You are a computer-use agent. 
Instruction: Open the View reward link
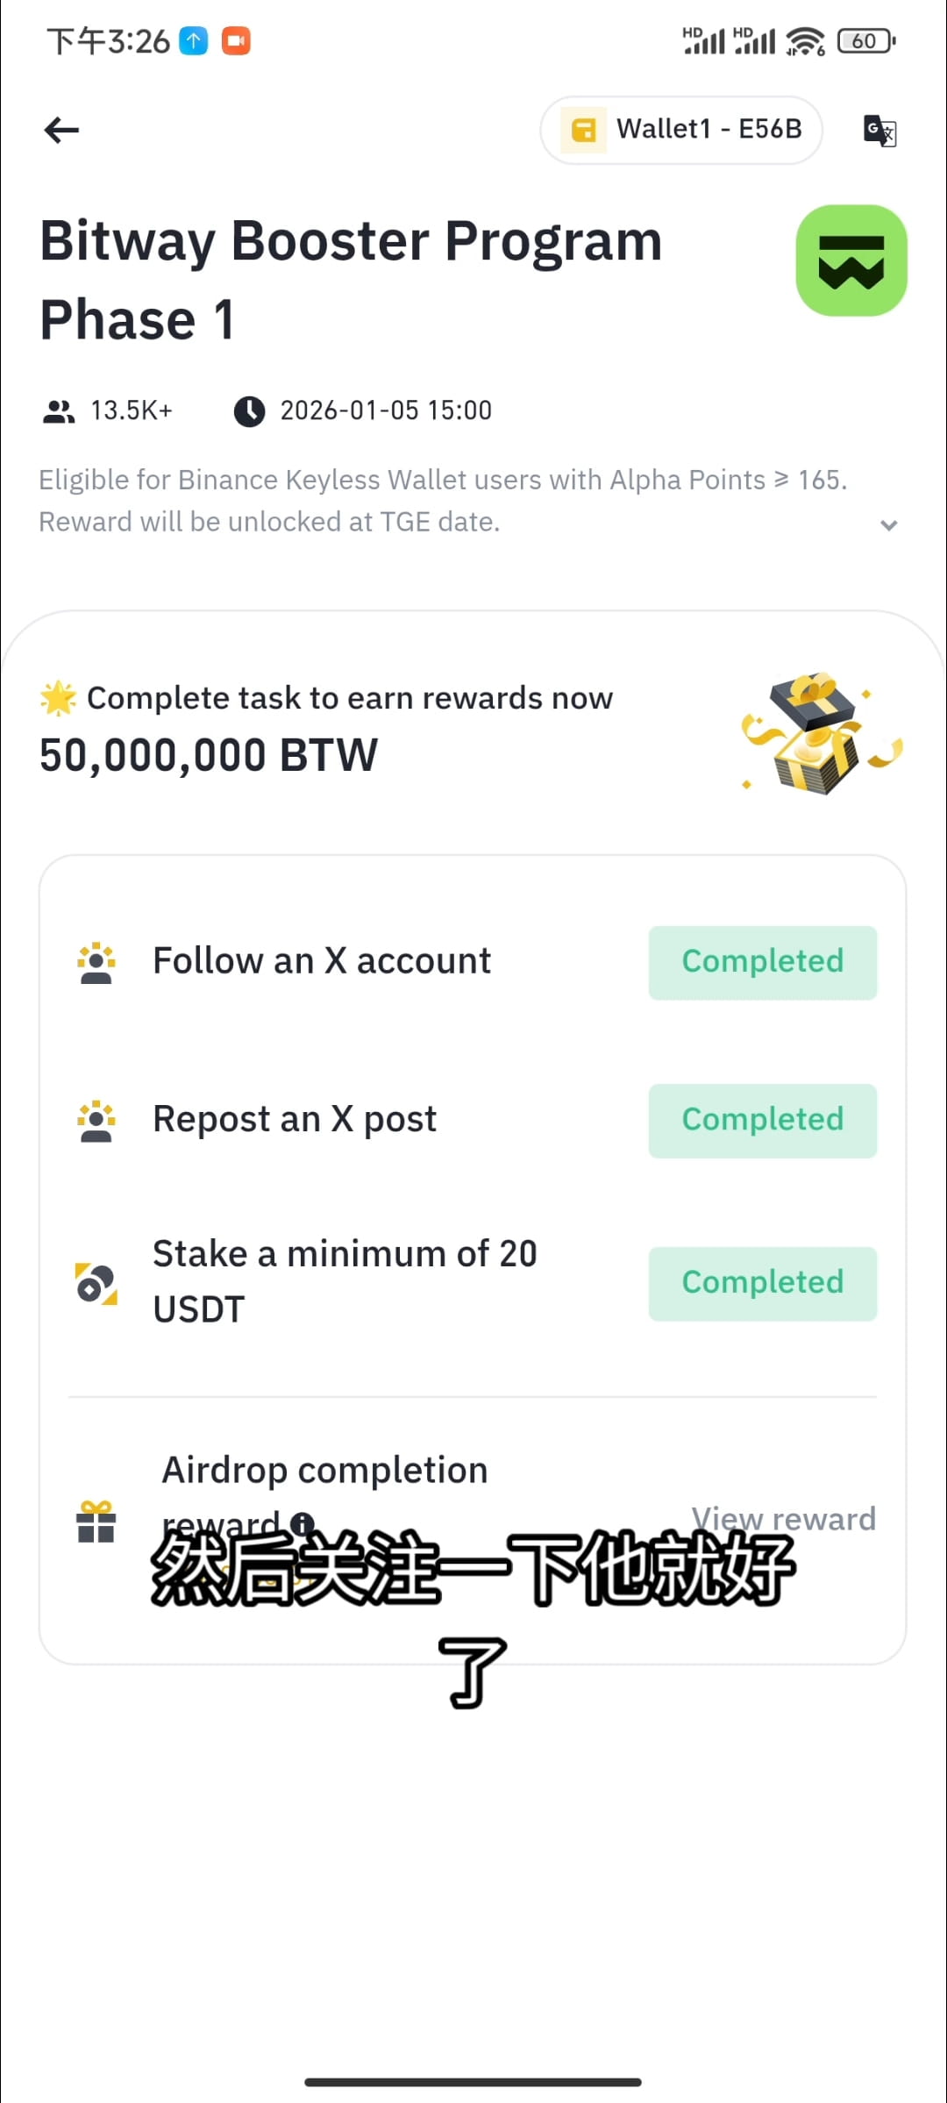pos(783,1518)
